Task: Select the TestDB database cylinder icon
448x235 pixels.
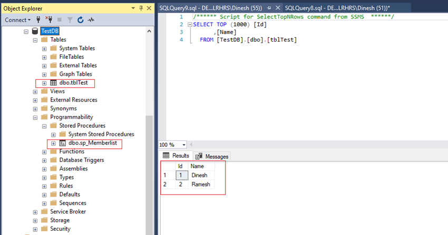Action: click(35, 31)
